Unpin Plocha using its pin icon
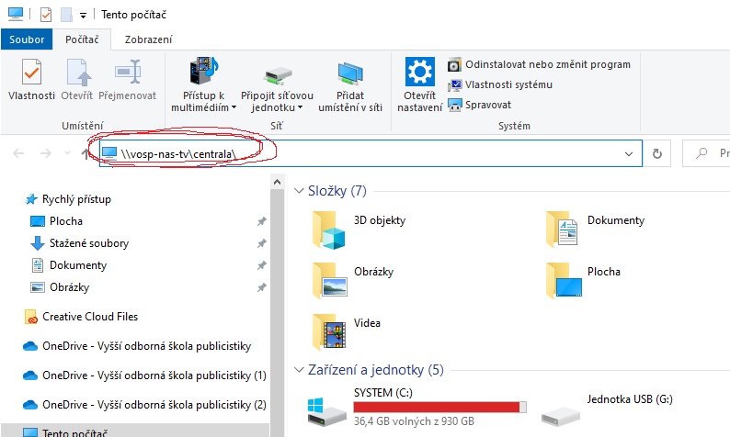730x437 pixels. pyautogui.click(x=262, y=221)
